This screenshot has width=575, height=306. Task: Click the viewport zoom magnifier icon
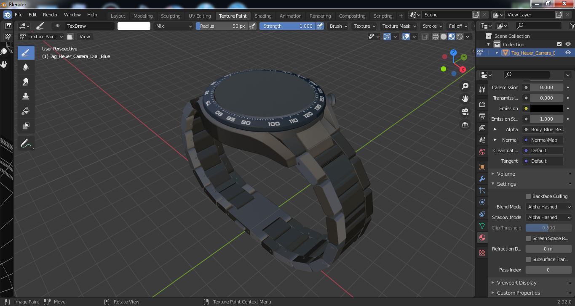click(x=465, y=86)
